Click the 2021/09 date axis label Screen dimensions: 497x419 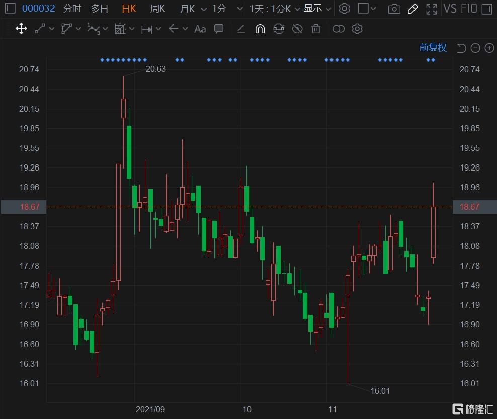coord(150,409)
